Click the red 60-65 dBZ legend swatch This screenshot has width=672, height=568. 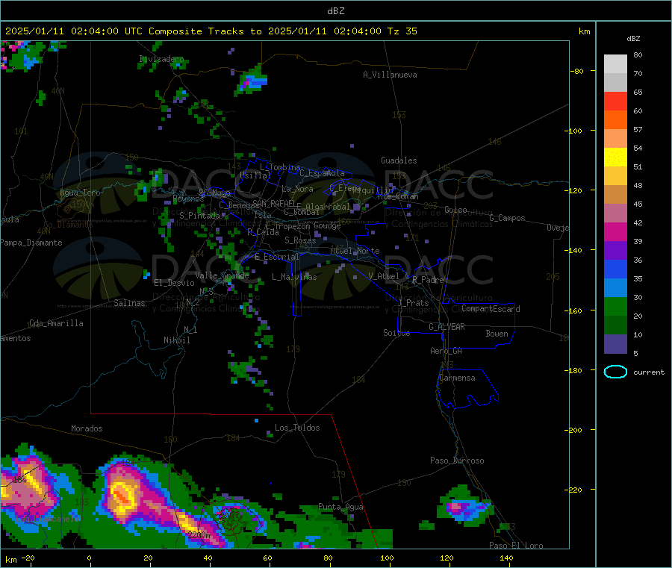[x=615, y=101]
